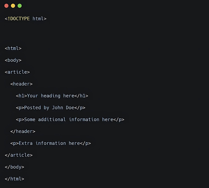Viewport: 209px width, 188px height.
Task: Click the yellow minimize window dot
Action: point(13,6)
